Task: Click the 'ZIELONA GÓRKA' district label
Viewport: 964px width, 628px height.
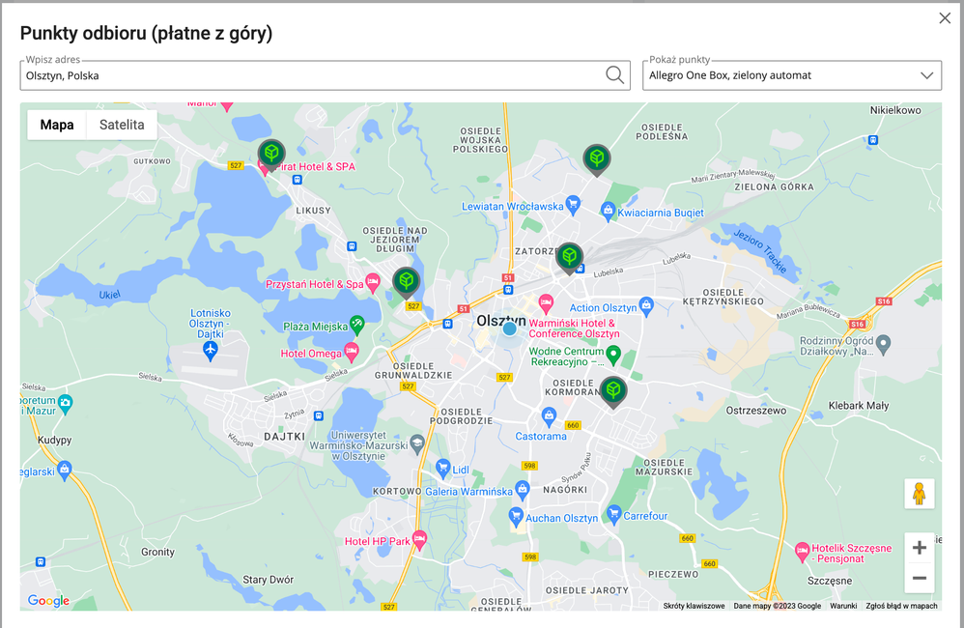Action: (x=774, y=186)
